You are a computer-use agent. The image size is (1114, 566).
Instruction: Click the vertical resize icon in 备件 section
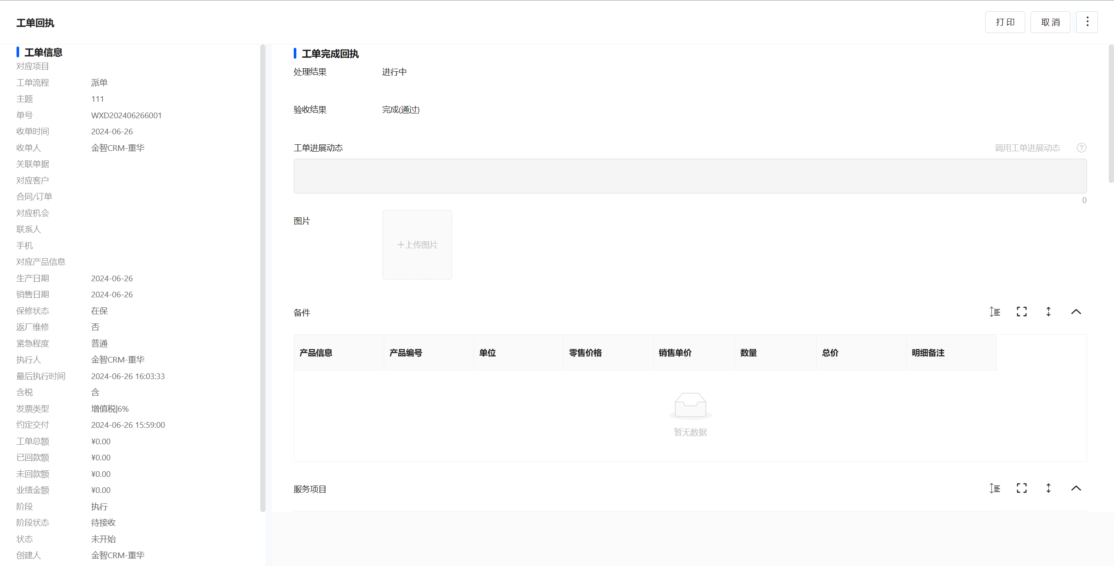tap(1049, 312)
